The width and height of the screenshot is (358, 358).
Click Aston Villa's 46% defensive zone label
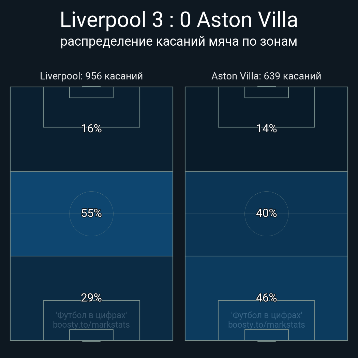point(266,298)
